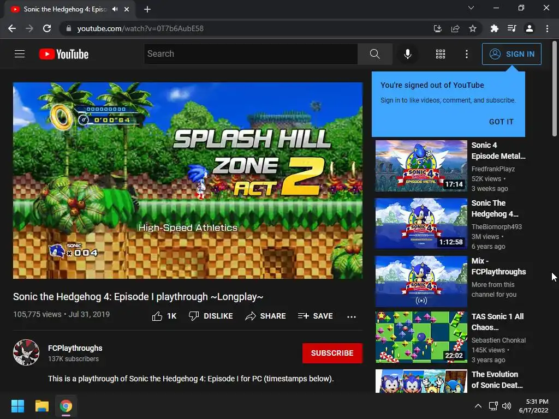Open YouTube settings three-dot menu
559x419 pixels.
466,54
